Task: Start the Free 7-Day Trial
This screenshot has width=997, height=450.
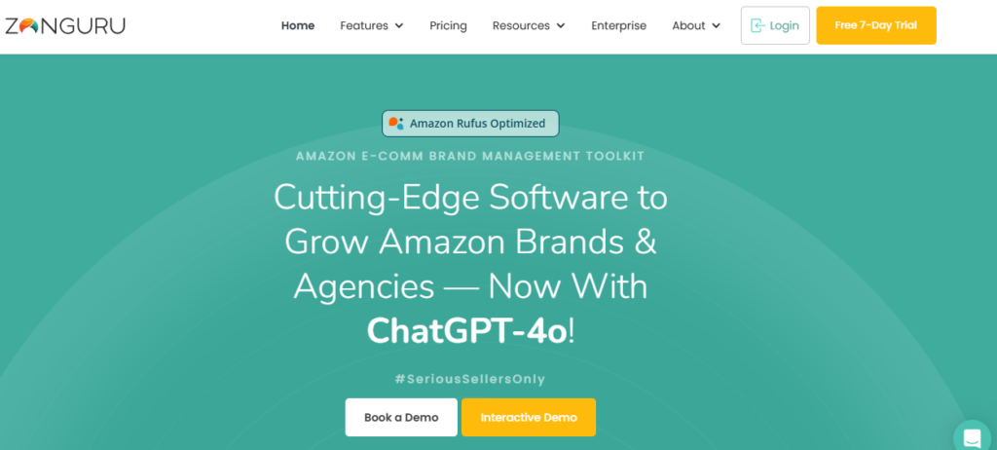Action: (x=876, y=25)
